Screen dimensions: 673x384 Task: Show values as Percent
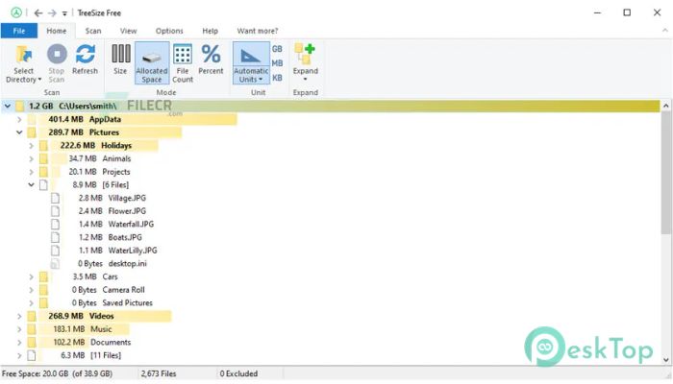(211, 60)
